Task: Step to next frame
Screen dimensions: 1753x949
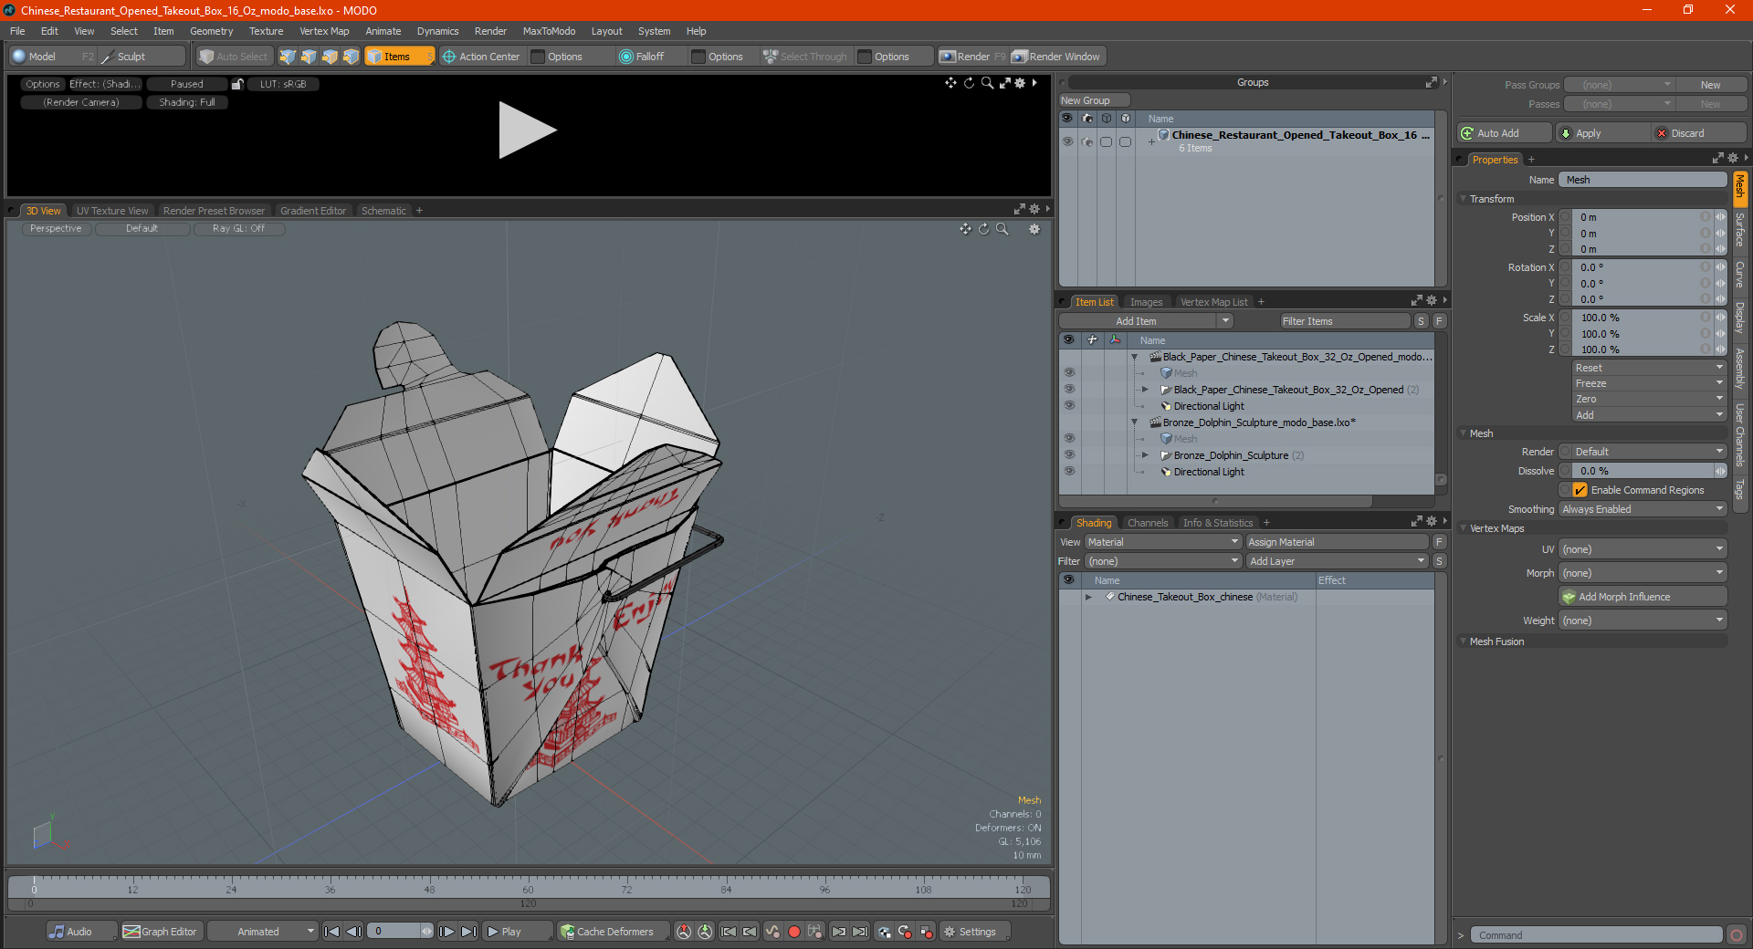Action: coord(447,932)
